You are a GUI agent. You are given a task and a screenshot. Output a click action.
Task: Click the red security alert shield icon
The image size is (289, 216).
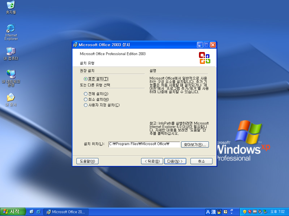pos(250,212)
